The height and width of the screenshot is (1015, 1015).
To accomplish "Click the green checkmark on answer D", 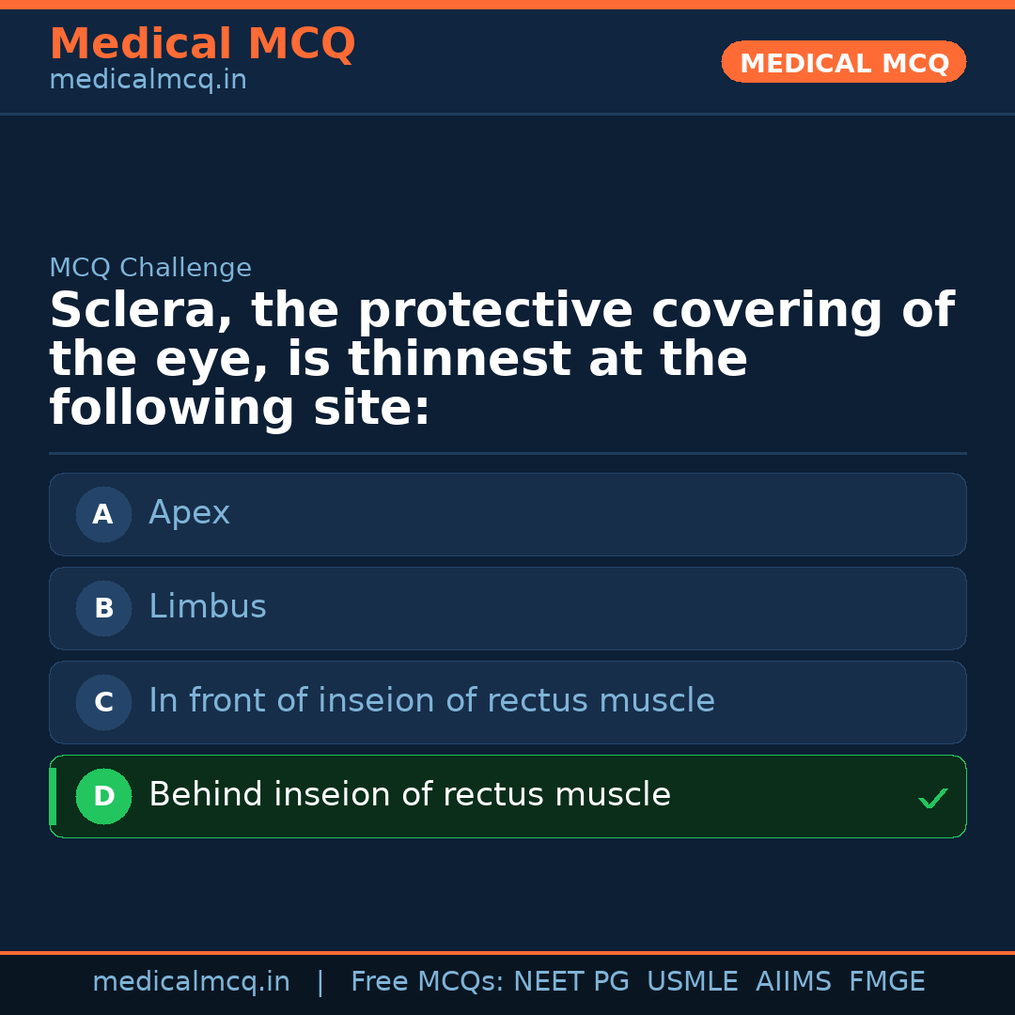I will click(x=933, y=797).
